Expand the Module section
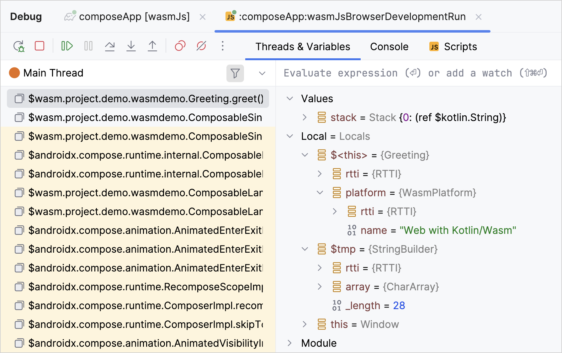The image size is (562, 353). pos(290,343)
